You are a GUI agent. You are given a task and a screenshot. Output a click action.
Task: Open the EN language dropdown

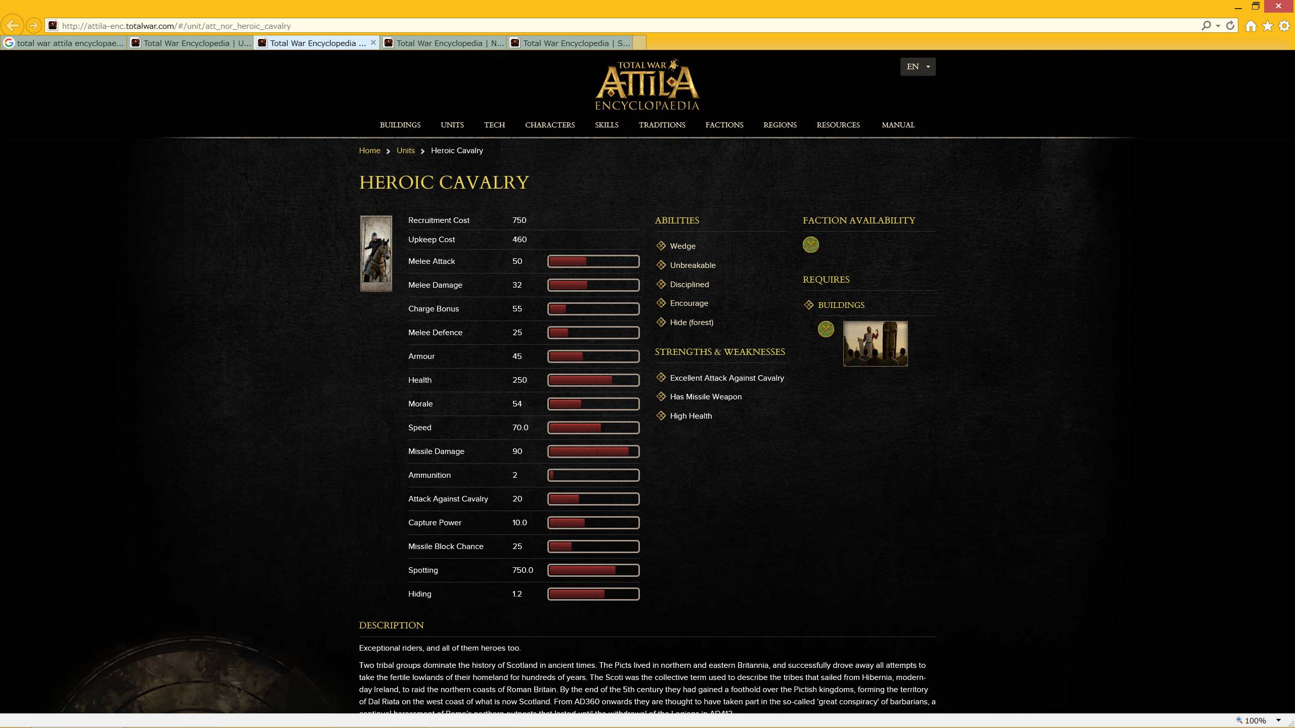918,67
